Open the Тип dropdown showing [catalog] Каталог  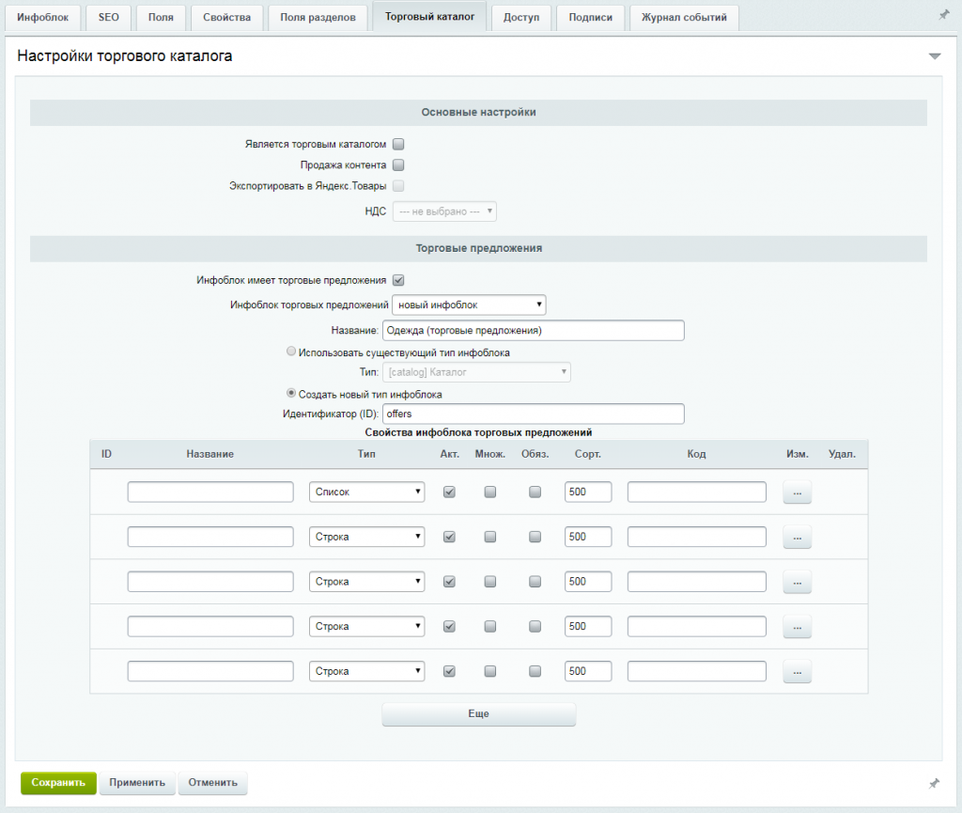[x=476, y=372]
